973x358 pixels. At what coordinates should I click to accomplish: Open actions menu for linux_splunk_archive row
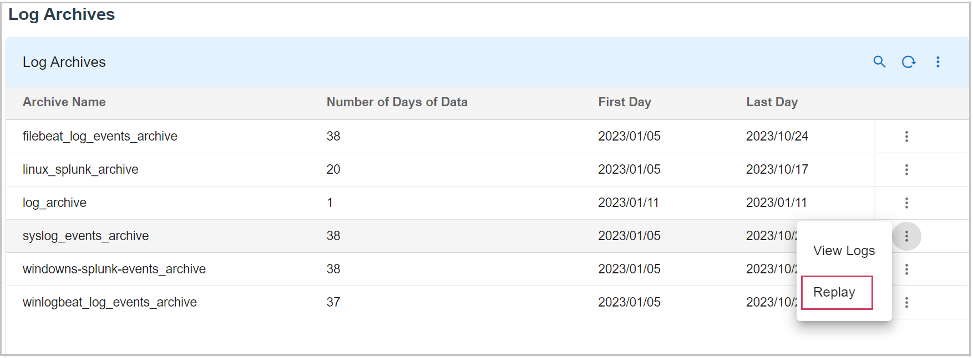click(906, 170)
